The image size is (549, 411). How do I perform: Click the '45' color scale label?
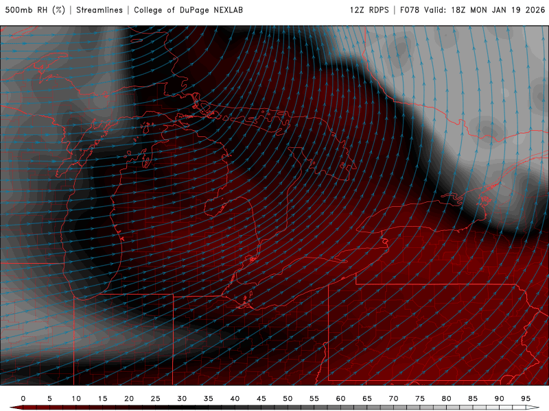tap(261, 399)
